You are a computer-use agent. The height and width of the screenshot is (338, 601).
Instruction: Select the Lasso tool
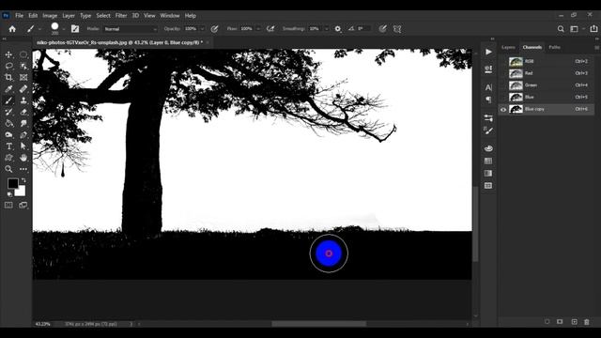point(8,66)
